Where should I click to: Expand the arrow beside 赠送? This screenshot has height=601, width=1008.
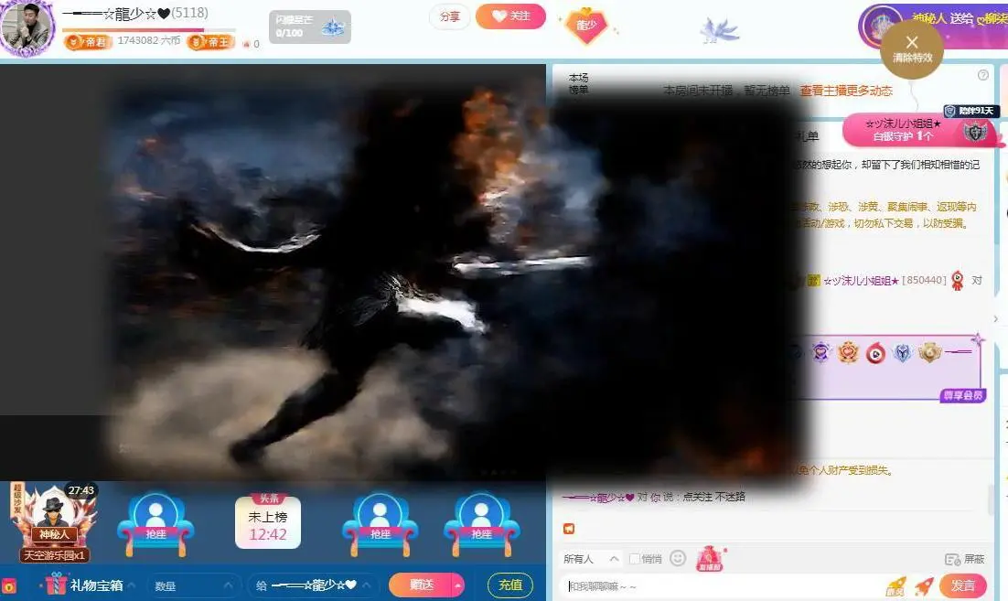click(458, 585)
